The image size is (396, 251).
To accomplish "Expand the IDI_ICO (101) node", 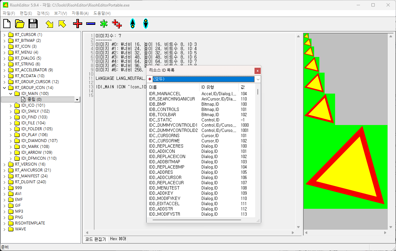I will (10, 105).
